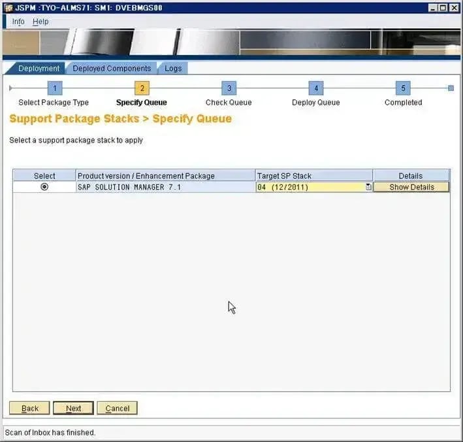463x442 pixels.
Task: Select the SAP Solution Manager 7.1 radio button
Action: [44, 187]
